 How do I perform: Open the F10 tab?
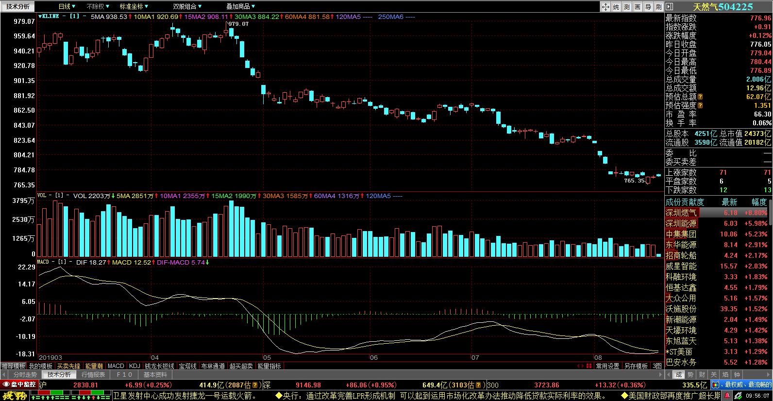coord(124,375)
